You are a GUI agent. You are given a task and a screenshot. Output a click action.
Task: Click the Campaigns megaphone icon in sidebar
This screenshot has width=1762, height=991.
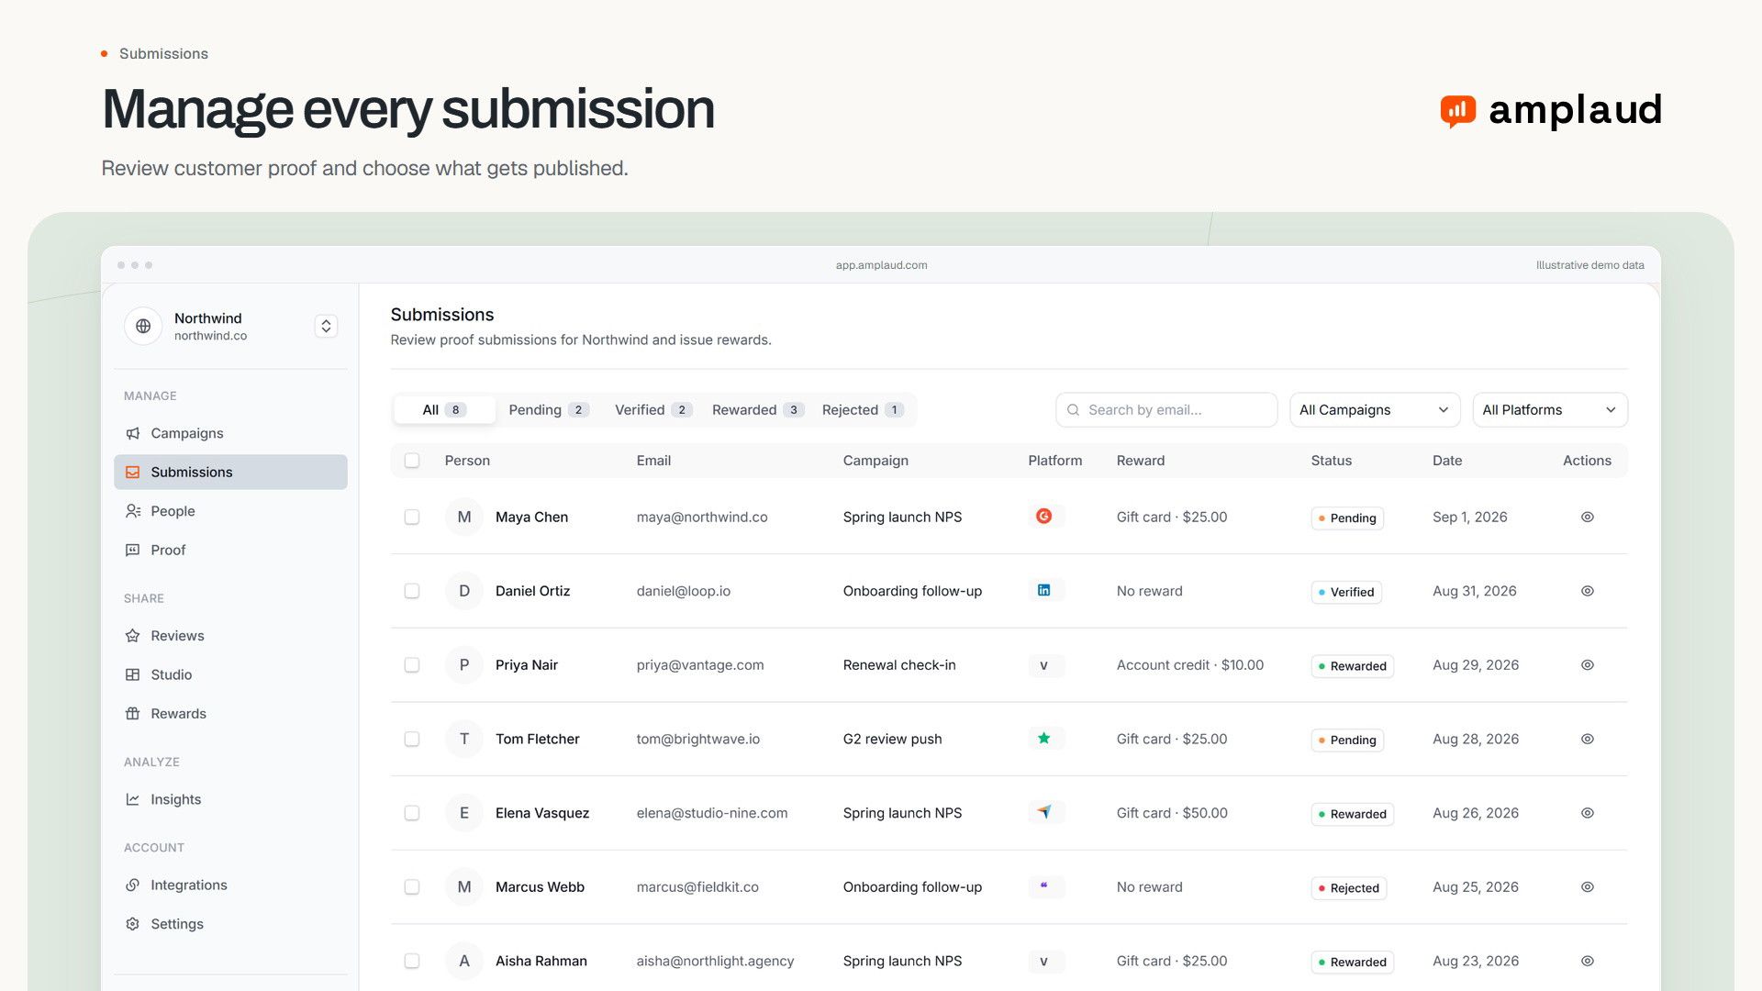133,433
